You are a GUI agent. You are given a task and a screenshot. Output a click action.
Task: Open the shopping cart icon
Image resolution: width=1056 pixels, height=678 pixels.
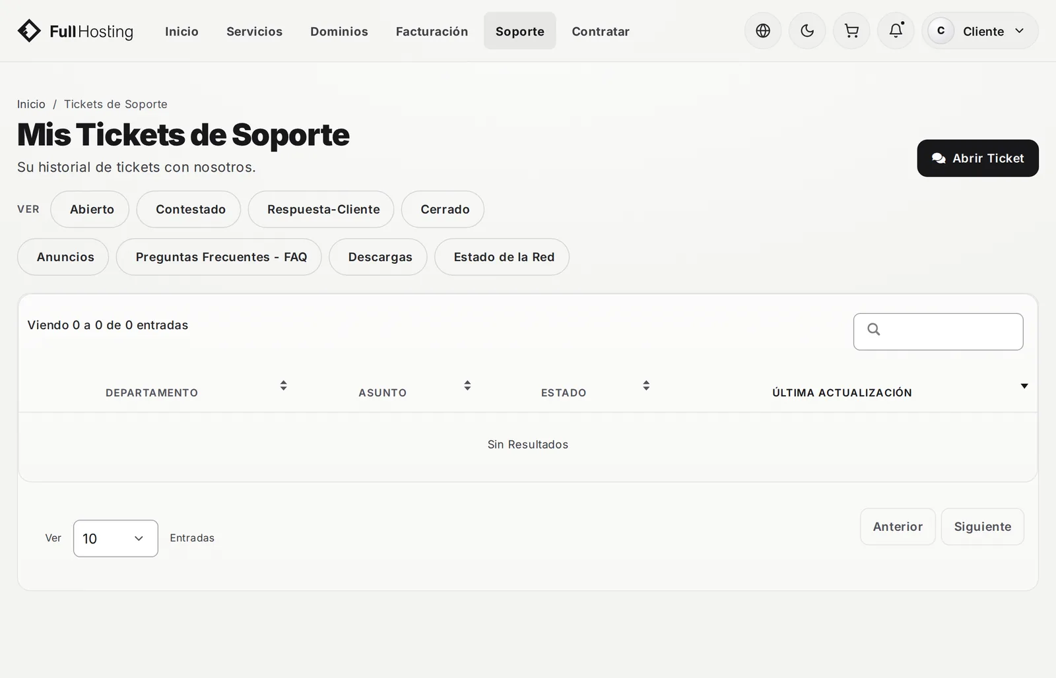point(851,31)
